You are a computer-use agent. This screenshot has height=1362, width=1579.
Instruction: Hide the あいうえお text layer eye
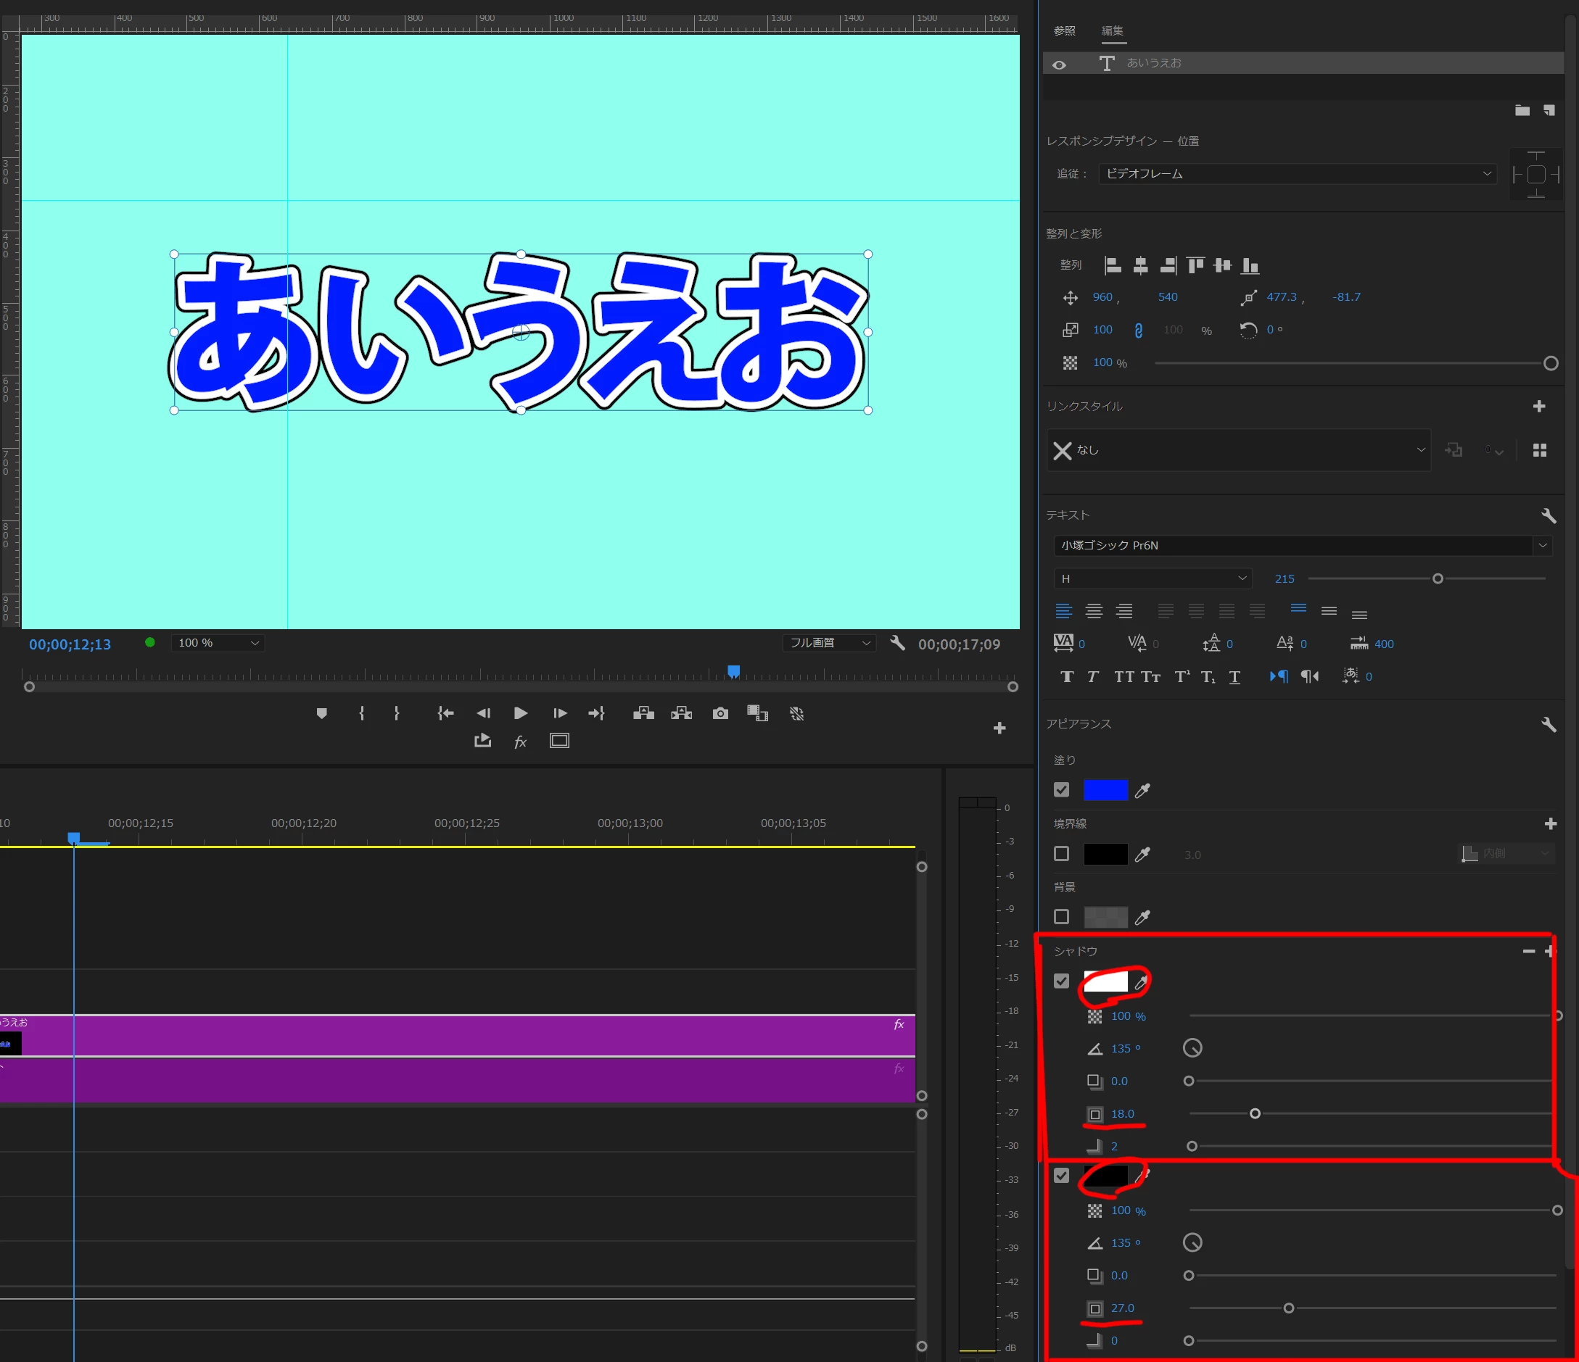tap(1059, 65)
